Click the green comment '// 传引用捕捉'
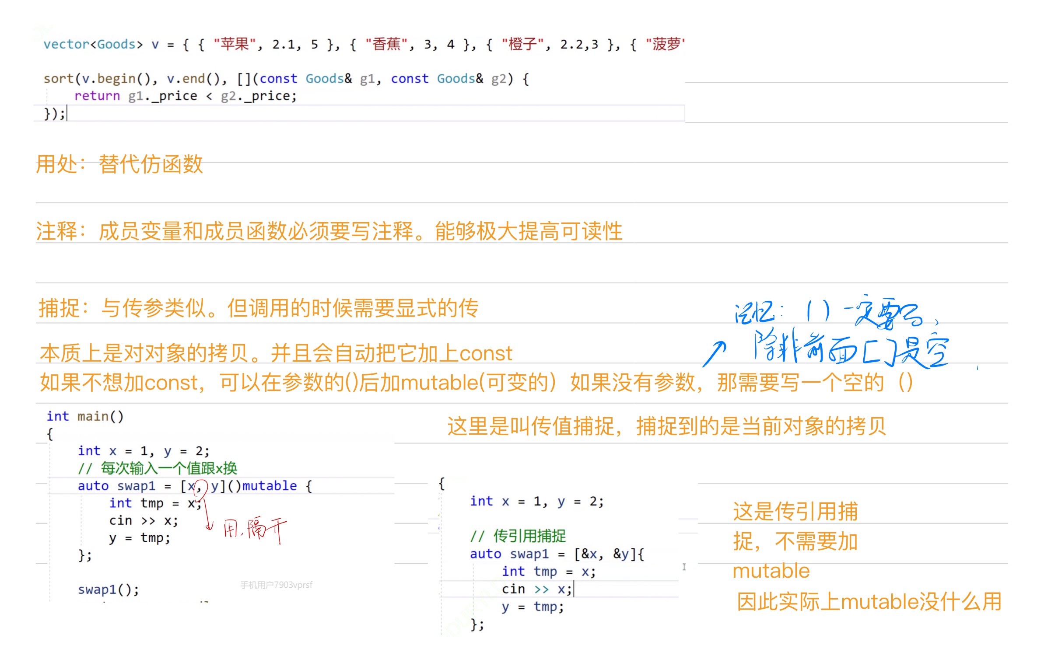Screen dimensions: 1044x652 [518, 536]
